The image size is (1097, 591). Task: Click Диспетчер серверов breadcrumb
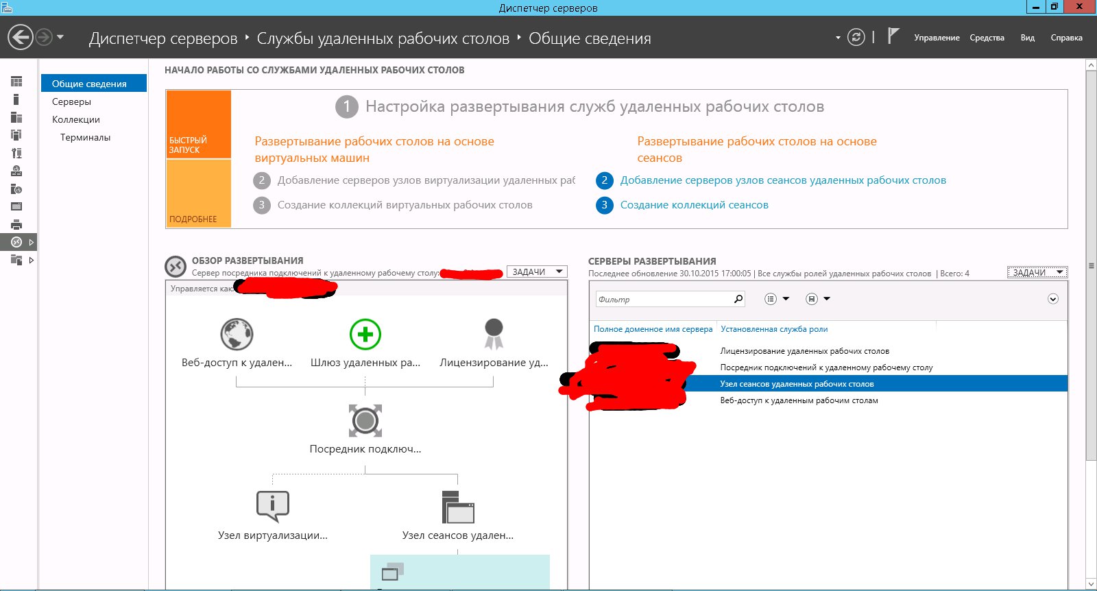coord(163,38)
